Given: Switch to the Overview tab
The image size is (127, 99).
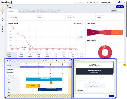Looking at the screenshot, I should pyautogui.click(x=12, y=11).
